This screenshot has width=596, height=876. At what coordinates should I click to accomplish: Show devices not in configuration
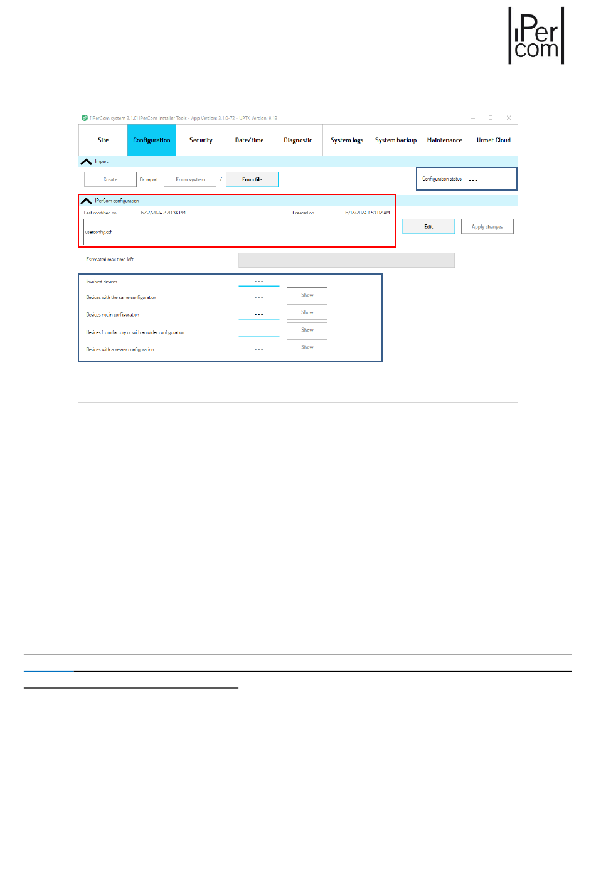click(x=307, y=312)
